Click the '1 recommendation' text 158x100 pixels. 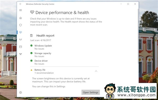(x=44, y=73)
